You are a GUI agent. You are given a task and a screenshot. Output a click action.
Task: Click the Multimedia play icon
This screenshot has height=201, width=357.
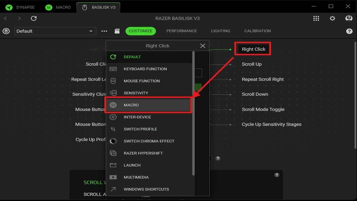tap(113, 177)
